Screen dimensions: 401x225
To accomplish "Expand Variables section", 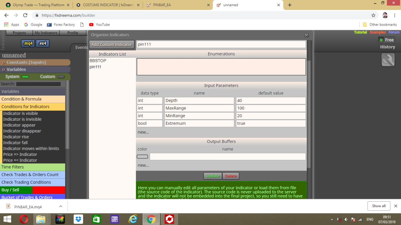I will point(35,69).
